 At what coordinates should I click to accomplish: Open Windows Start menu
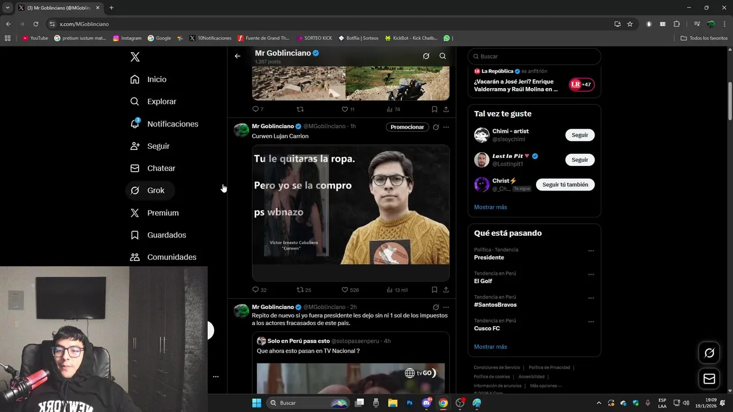point(256,403)
